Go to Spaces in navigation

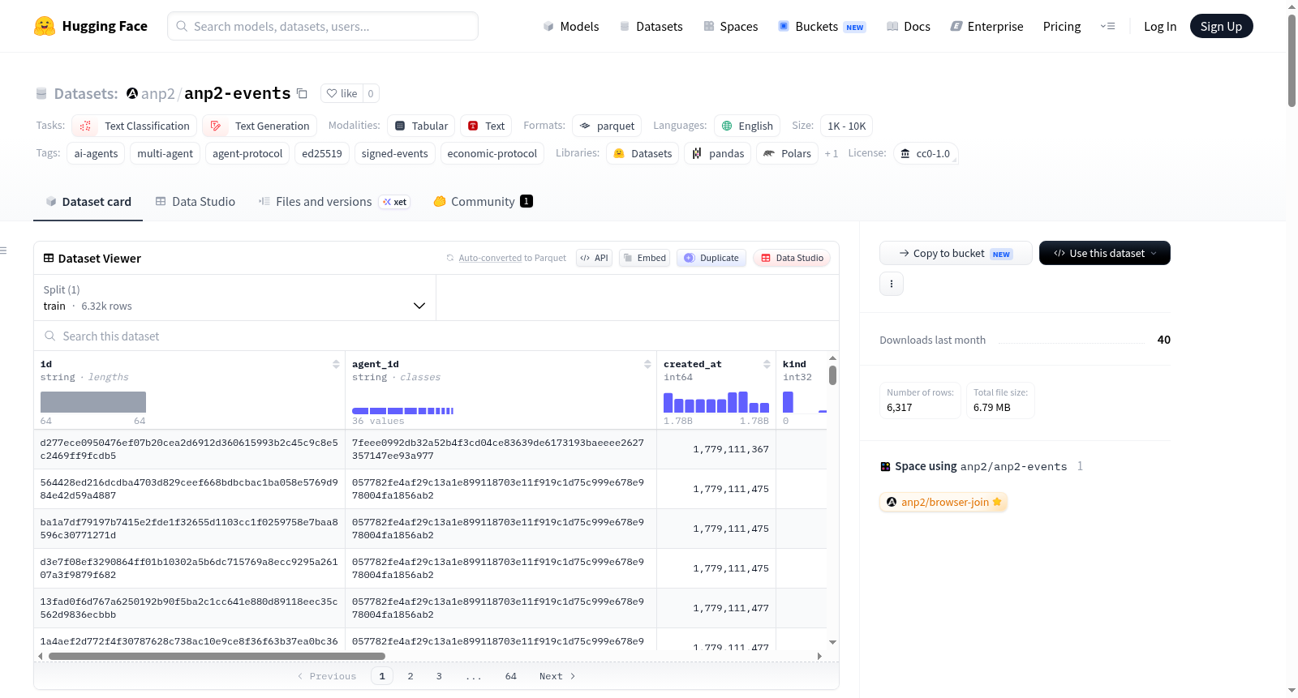click(x=731, y=27)
